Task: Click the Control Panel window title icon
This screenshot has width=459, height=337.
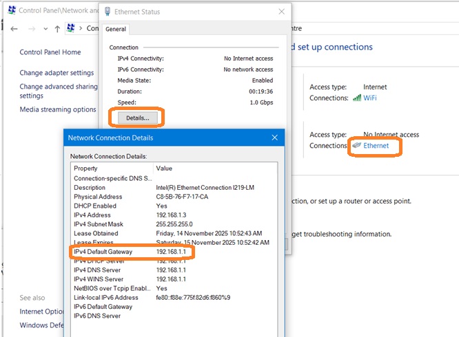Action: [10, 11]
